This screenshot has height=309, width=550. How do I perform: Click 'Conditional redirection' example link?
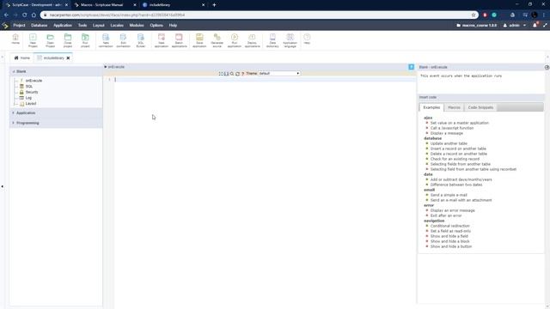tap(449, 226)
